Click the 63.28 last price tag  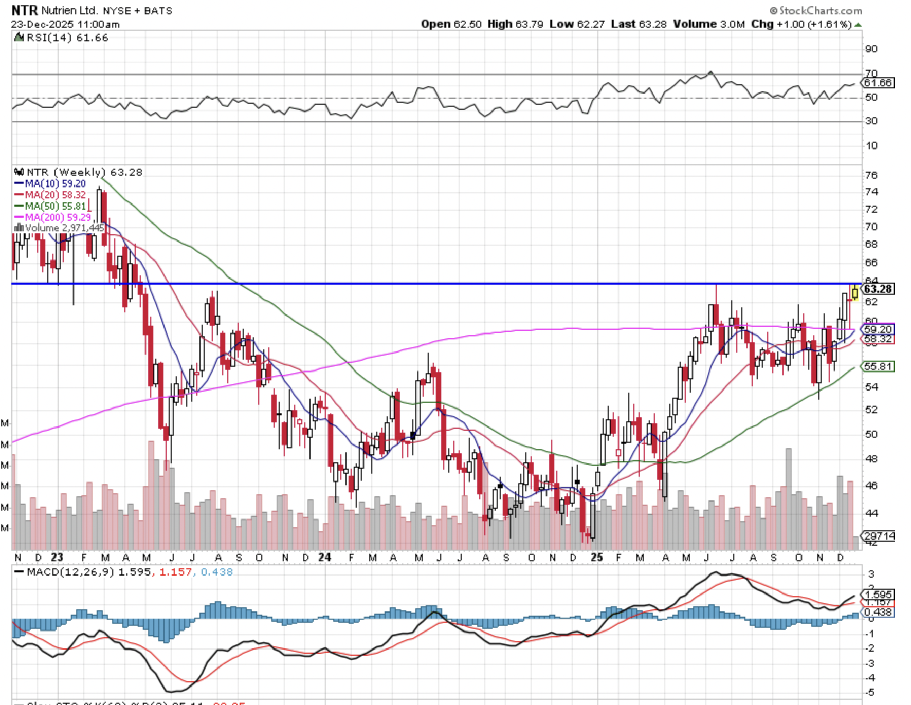[878, 289]
